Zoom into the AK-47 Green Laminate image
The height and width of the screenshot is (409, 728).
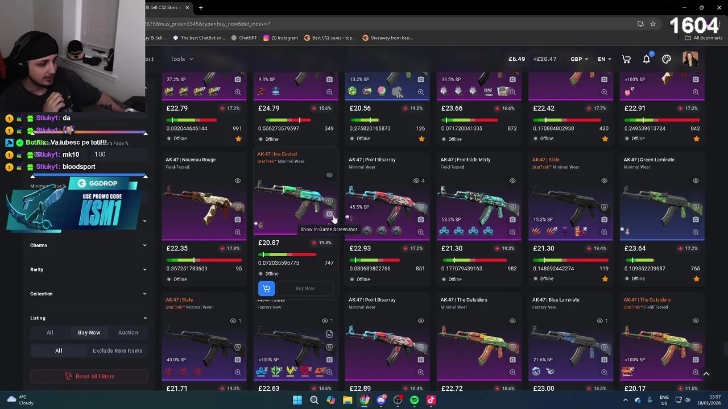pyautogui.click(x=696, y=232)
